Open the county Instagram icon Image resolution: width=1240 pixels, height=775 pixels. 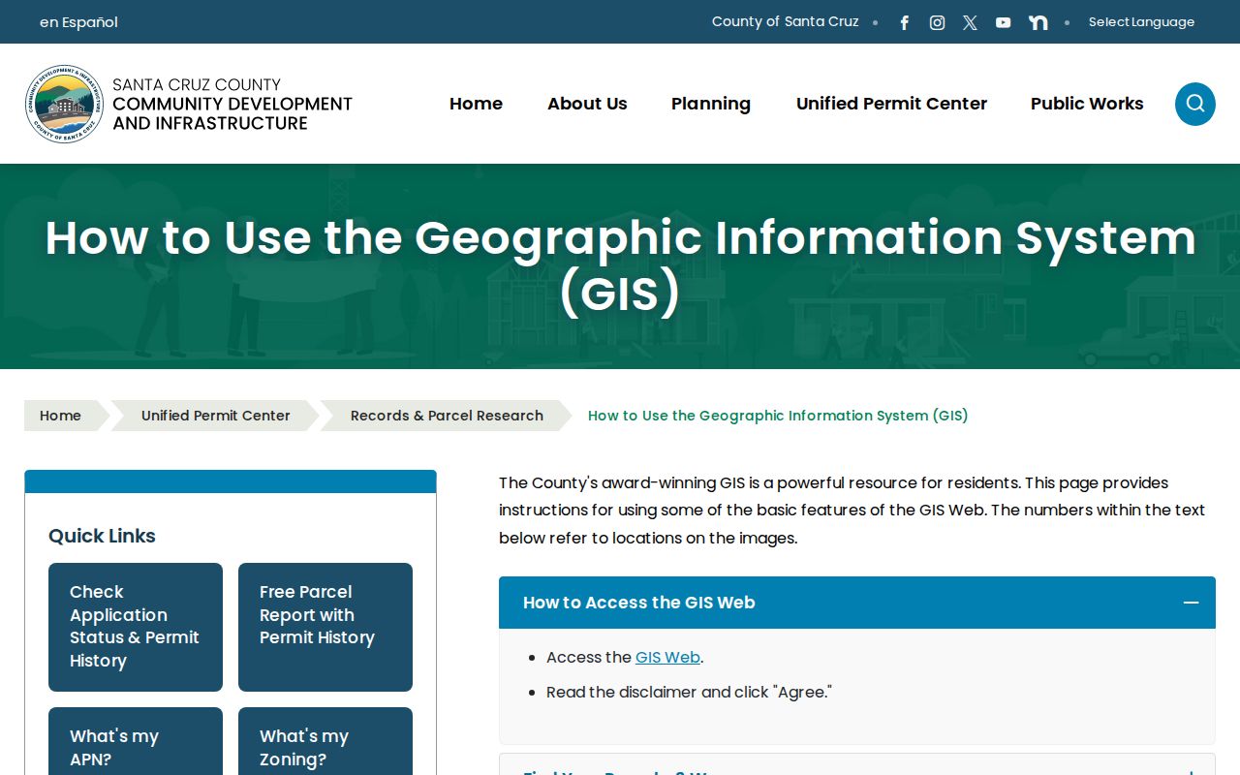937,22
